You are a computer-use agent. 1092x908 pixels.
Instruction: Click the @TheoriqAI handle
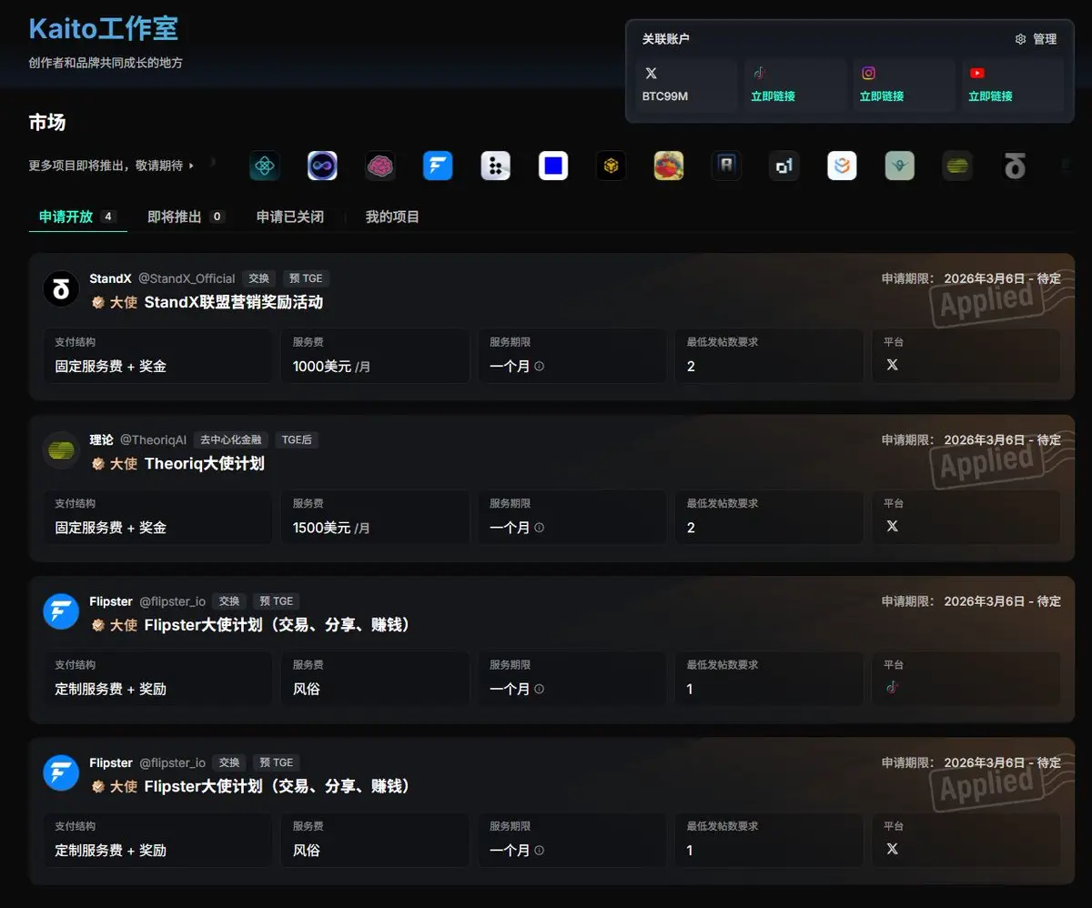[x=153, y=439]
